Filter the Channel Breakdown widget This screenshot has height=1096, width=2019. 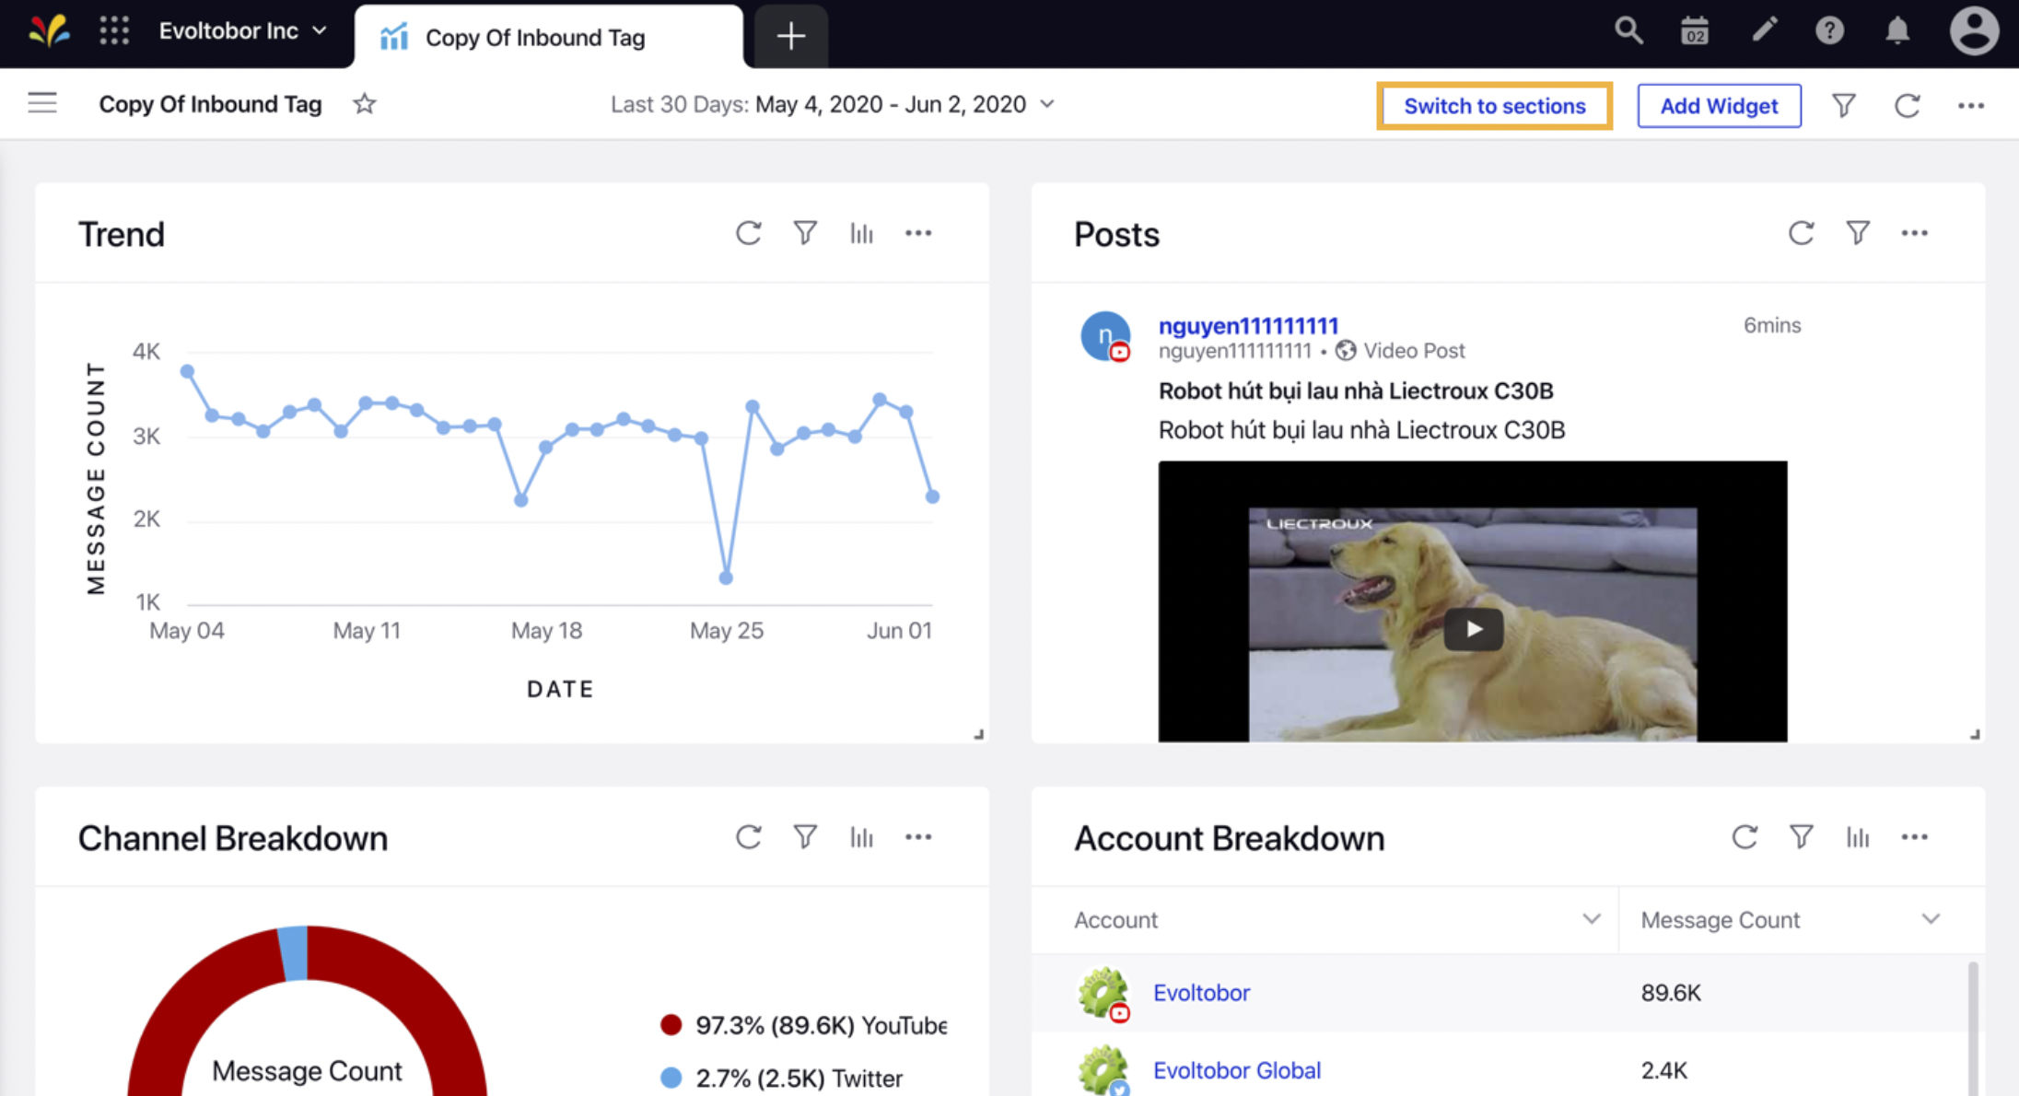coord(805,836)
